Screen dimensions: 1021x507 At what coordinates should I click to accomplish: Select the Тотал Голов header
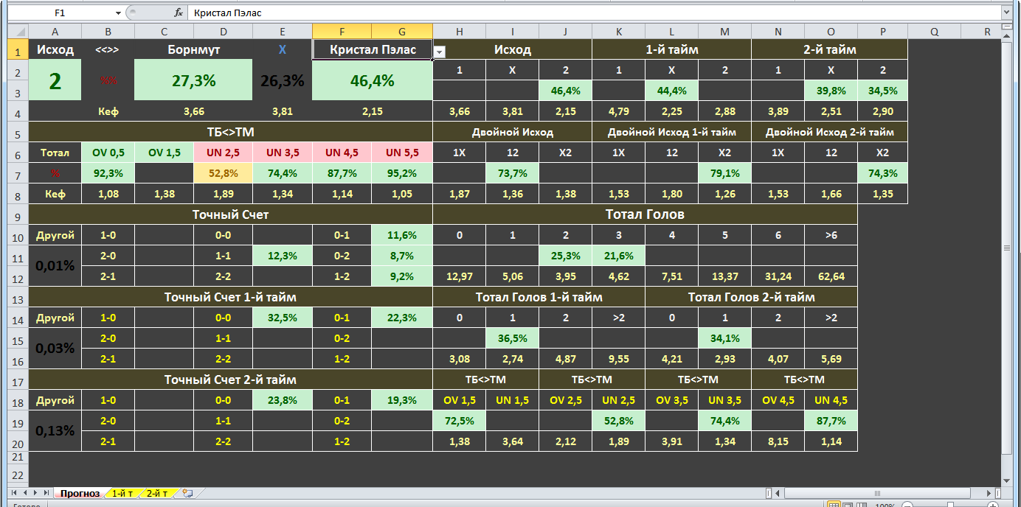coord(646,215)
